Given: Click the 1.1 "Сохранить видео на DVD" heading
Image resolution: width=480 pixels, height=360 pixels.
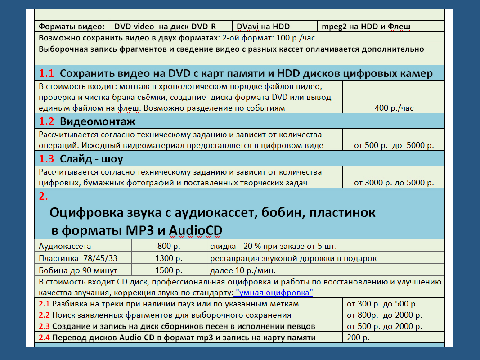Looking at the screenshot, I should point(236,73).
